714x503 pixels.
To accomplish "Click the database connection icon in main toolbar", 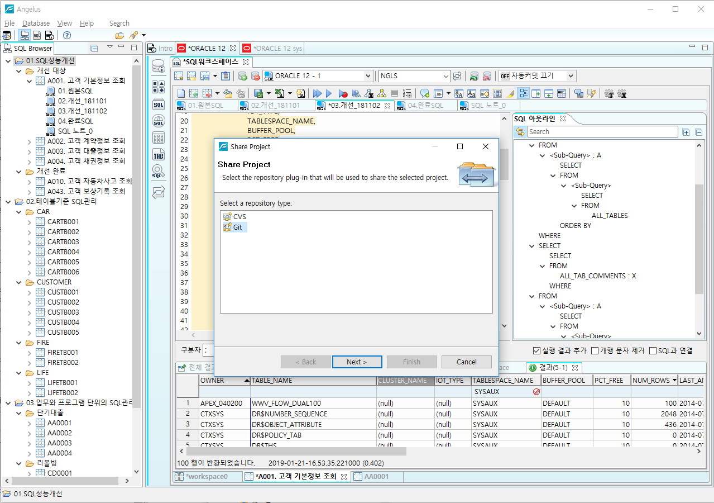I will click(7, 35).
